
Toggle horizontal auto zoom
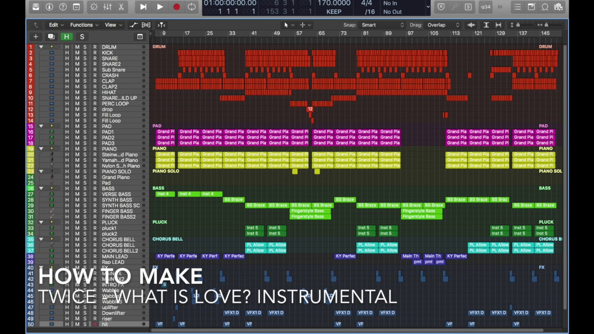(x=498, y=25)
